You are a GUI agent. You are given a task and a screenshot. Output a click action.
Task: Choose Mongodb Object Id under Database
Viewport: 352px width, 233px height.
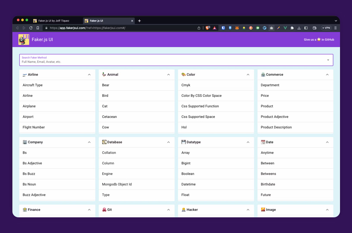pyautogui.click(x=137, y=184)
